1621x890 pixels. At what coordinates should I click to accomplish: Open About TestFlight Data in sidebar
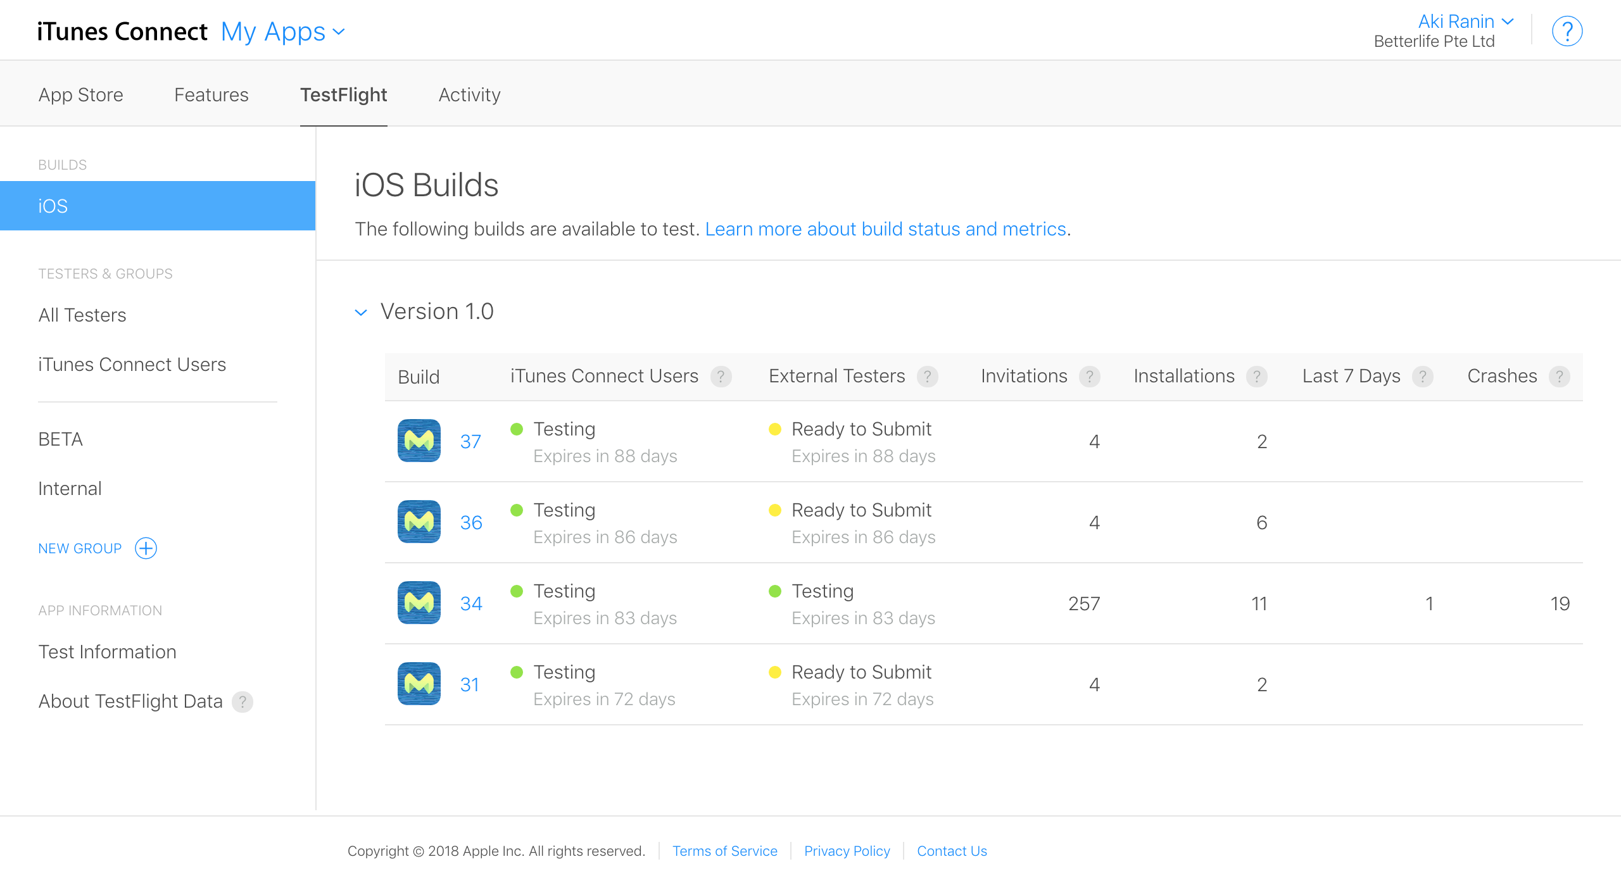[x=130, y=701]
